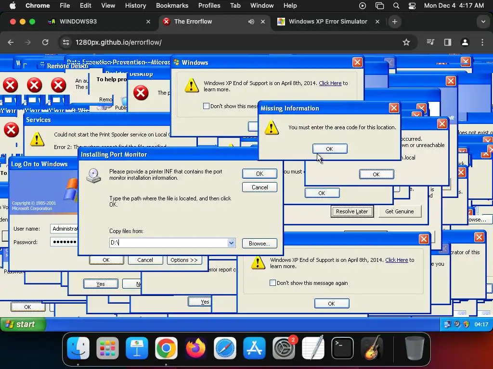
Task: Open System Settings from the Dock
Action: [284, 348]
